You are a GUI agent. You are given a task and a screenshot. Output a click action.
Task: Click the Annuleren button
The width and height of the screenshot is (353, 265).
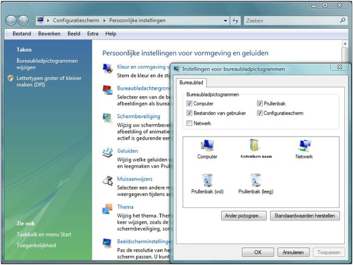pyautogui.click(x=293, y=253)
